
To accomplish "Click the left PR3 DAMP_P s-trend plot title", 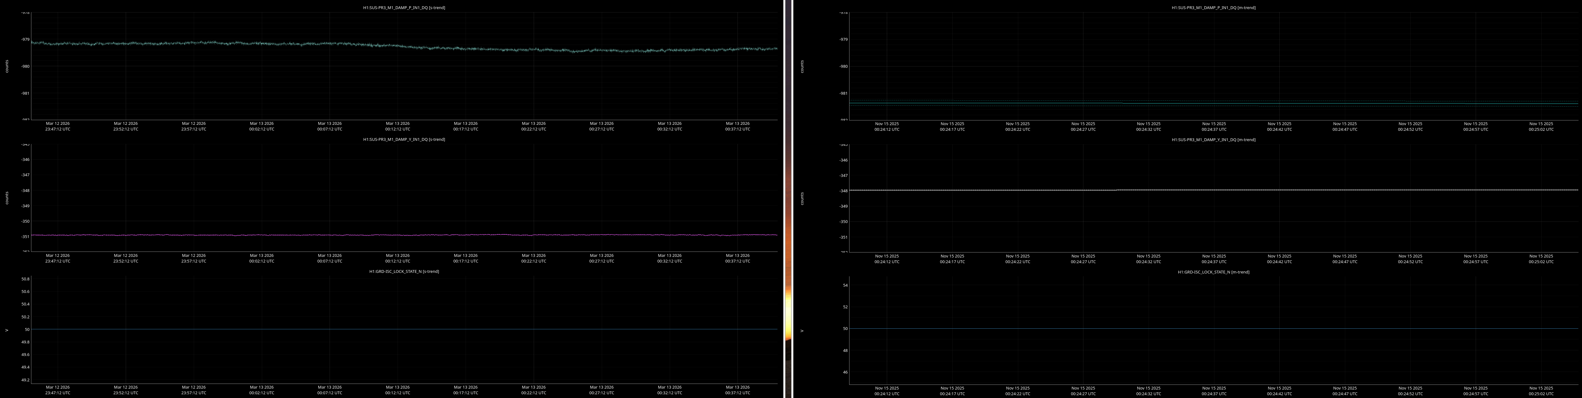I will click(404, 8).
